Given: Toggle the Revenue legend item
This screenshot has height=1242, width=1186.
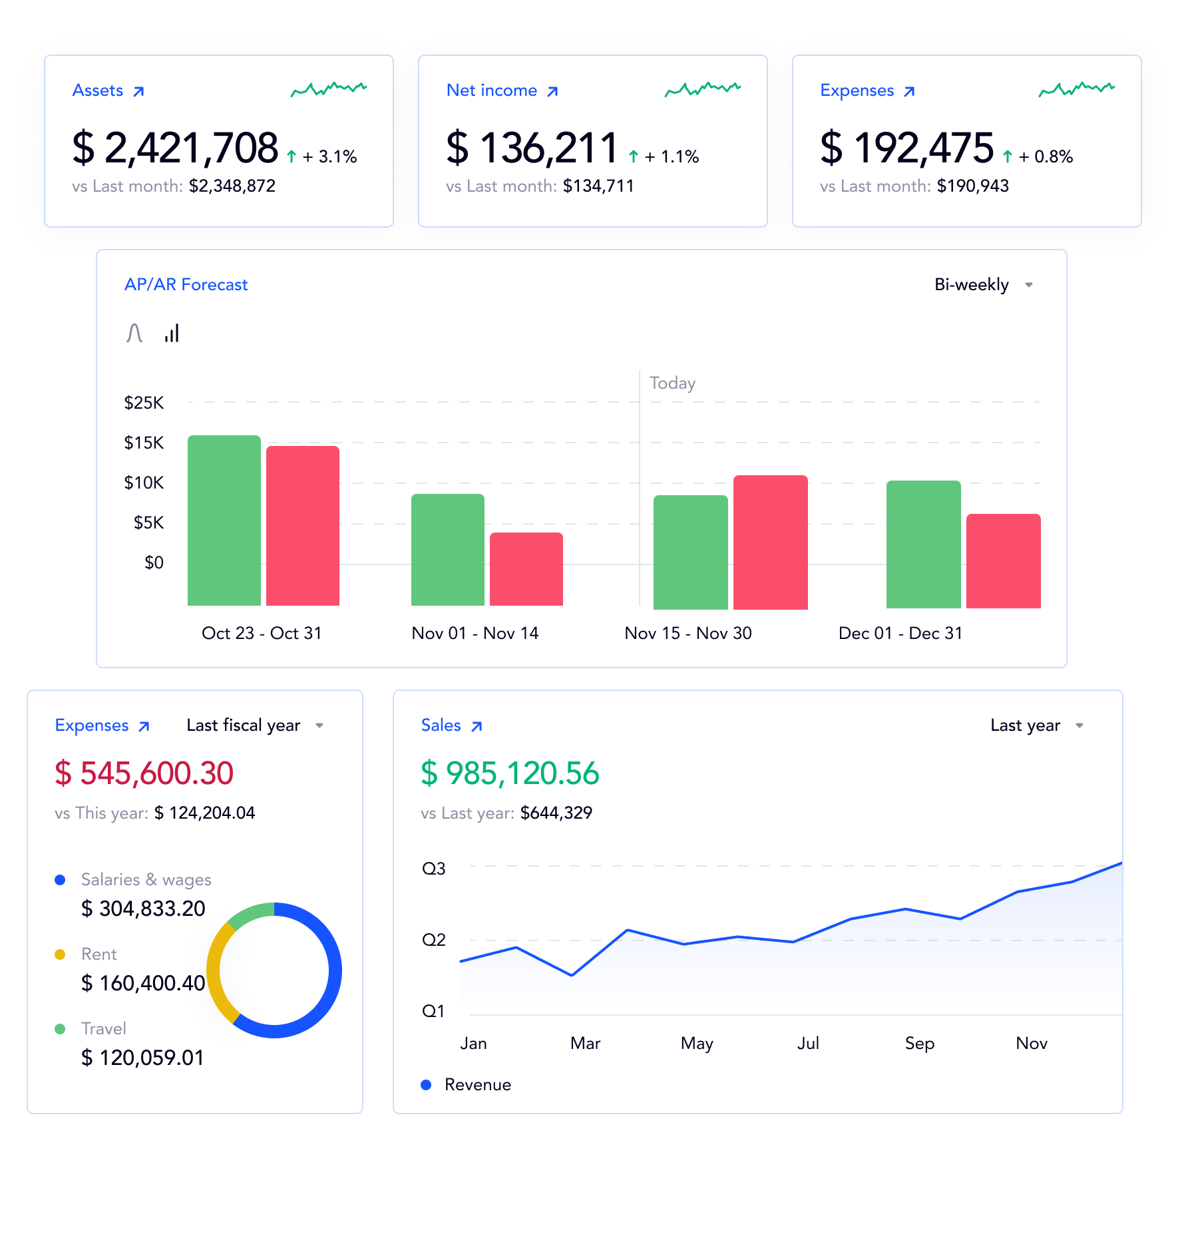Looking at the screenshot, I should coord(467,1085).
